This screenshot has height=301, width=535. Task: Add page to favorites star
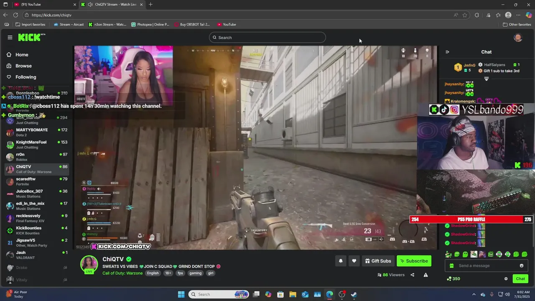[x=465, y=15]
